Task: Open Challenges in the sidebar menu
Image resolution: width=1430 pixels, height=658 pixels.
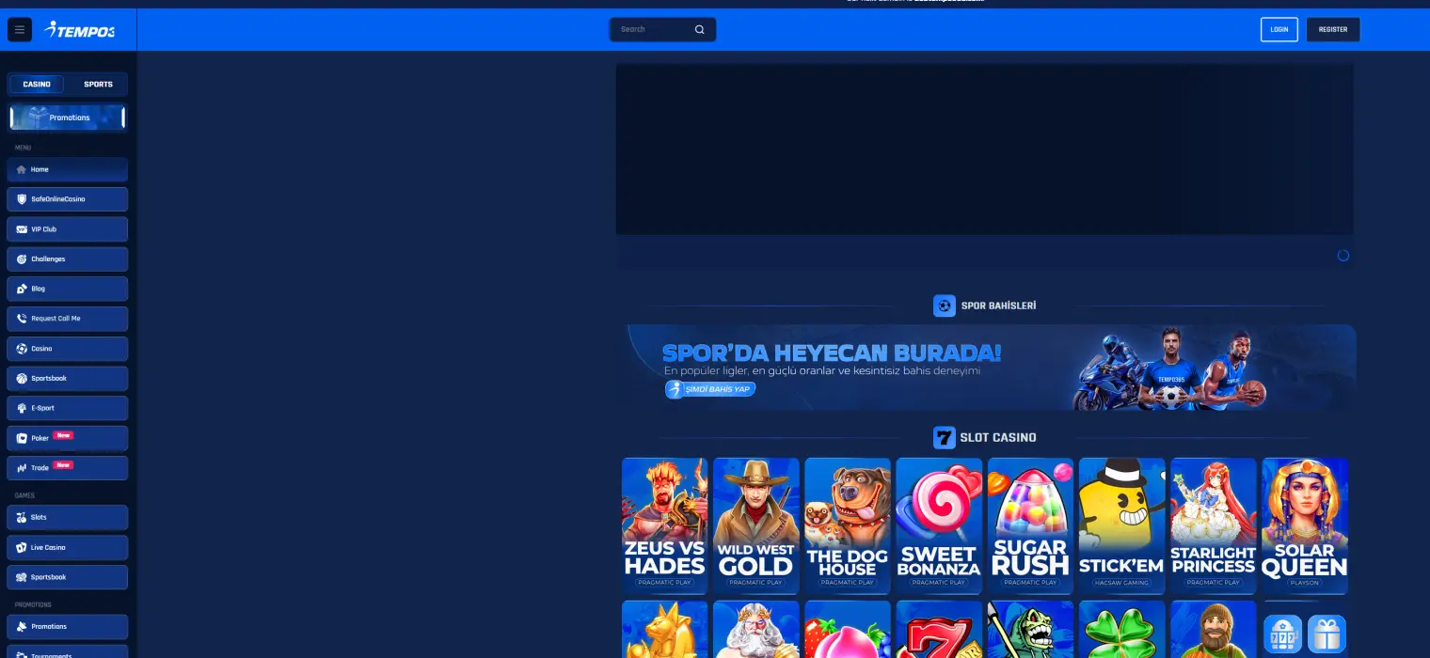Action: 68,259
